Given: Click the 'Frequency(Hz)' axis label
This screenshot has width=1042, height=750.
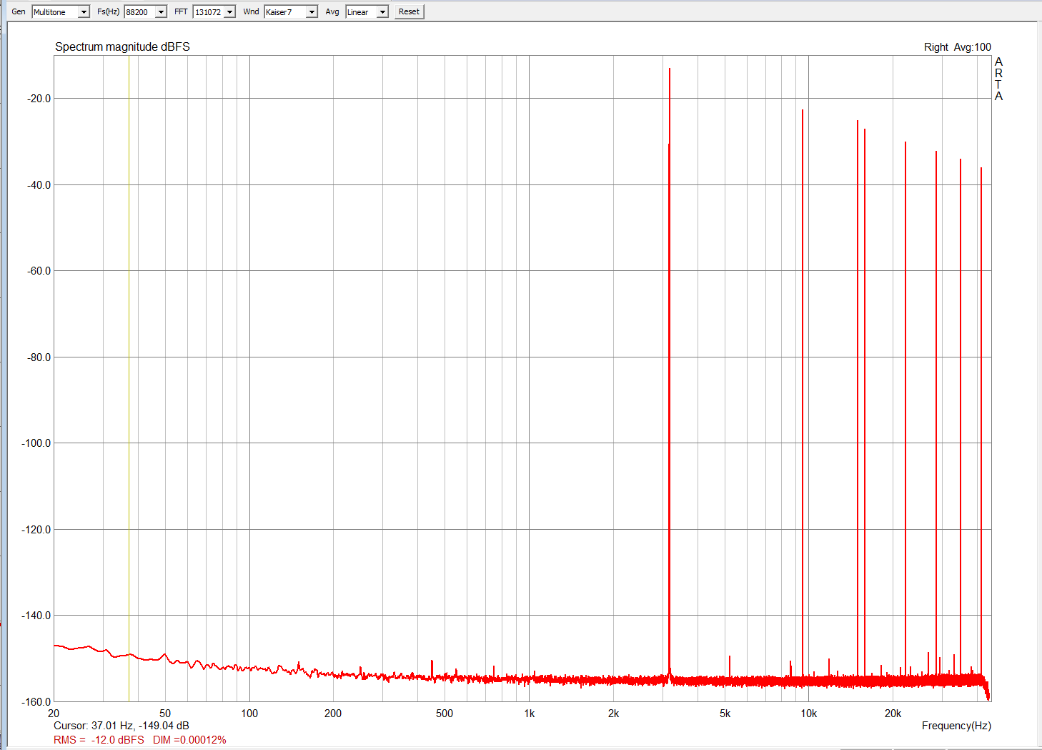Looking at the screenshot, I should click(x=956, y=726).
